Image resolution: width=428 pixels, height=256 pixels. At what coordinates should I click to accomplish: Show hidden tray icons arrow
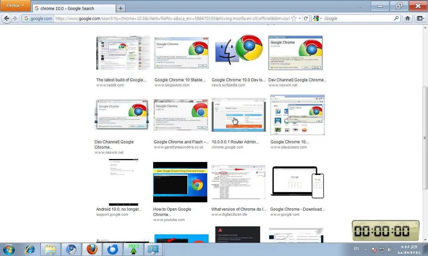click(365, 249)
